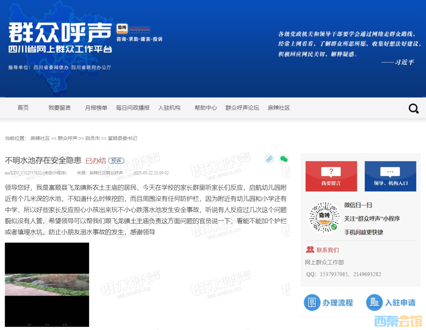Image resolution: width=426 pixels, height=330 pixels.
Task: Click the post title 不明水池存在安全隐患
Action: coord(43,160)
